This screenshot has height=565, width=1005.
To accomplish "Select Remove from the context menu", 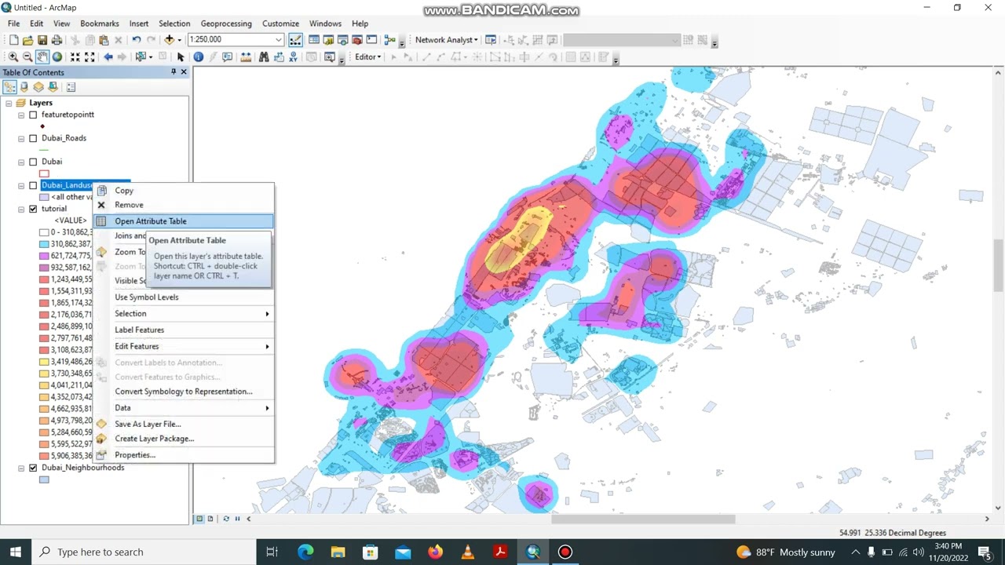I will [x=184, y=205].
